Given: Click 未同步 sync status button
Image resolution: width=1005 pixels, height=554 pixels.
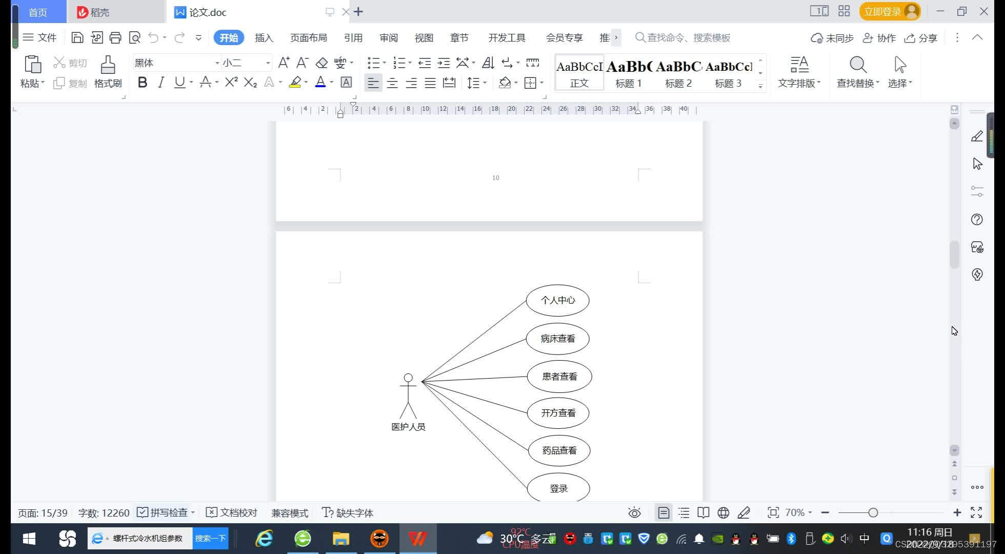Looking at the screenshot, I should pyautogui.click(x=832, y=38).
